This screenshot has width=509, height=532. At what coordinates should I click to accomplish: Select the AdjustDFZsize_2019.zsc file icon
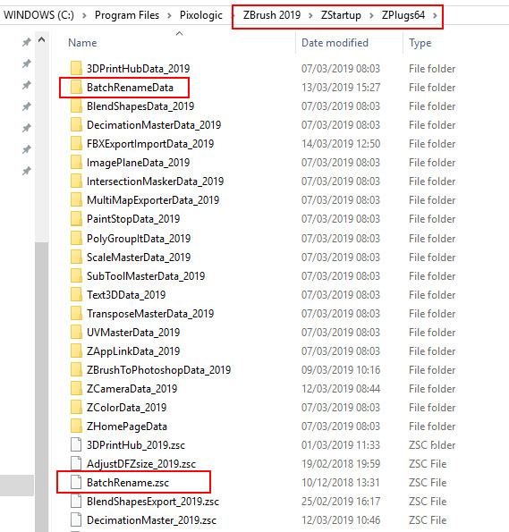[x=76, y=463]
